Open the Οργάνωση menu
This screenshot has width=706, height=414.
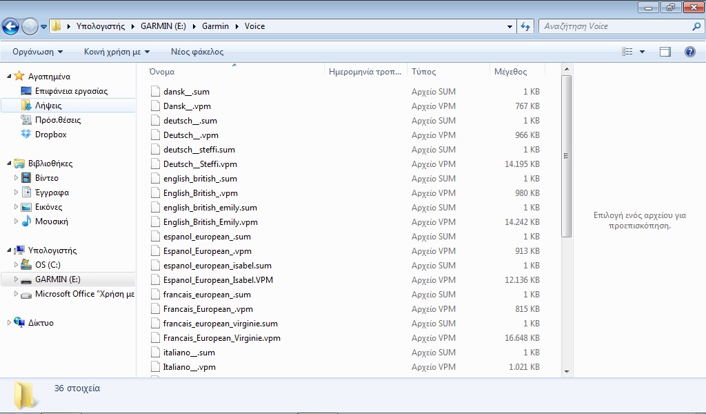point(38,52)
